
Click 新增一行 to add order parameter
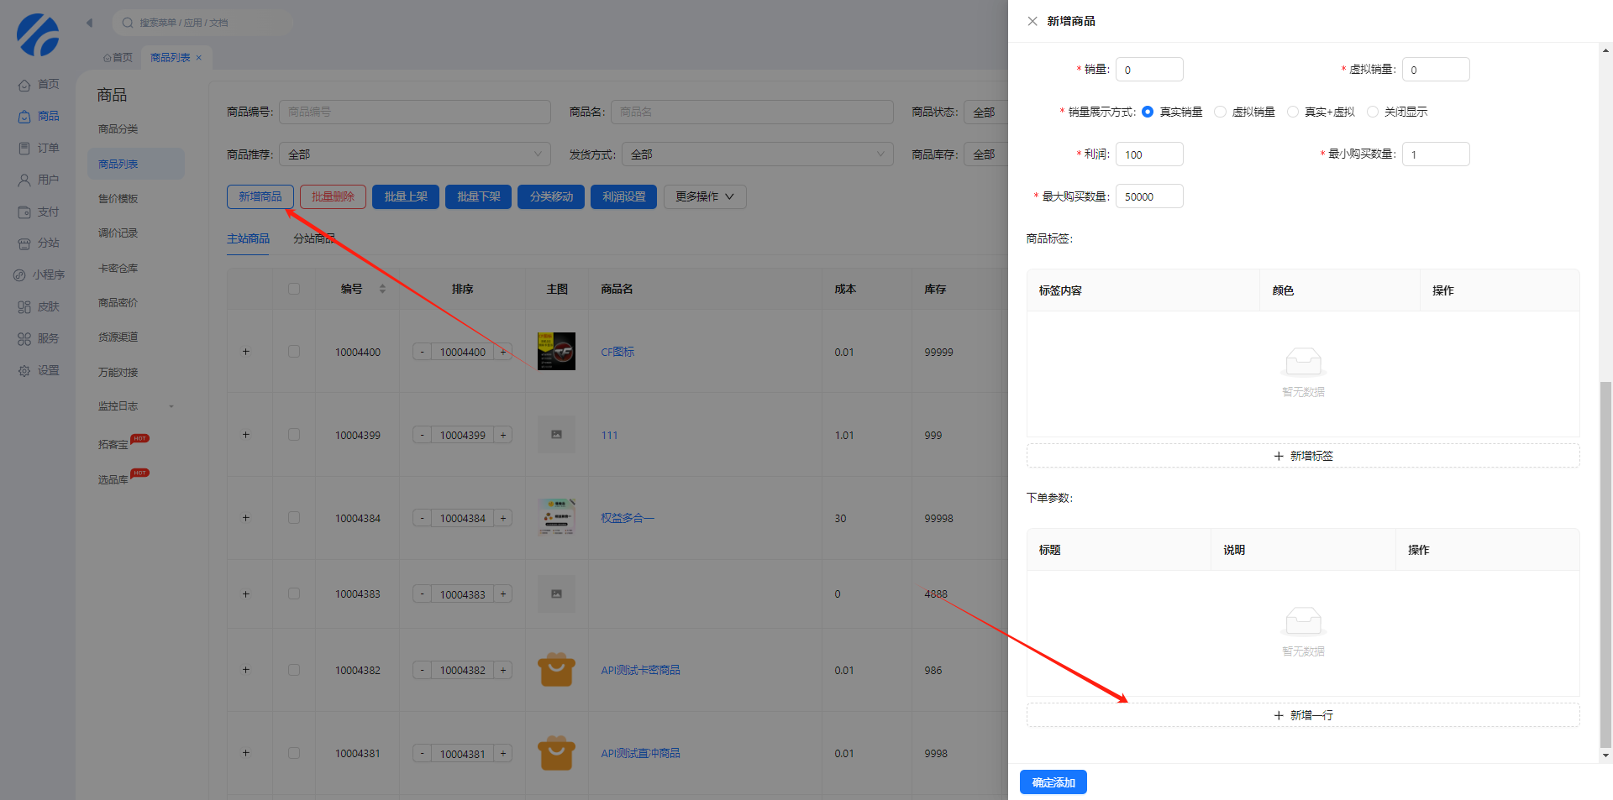[1302, 715]
